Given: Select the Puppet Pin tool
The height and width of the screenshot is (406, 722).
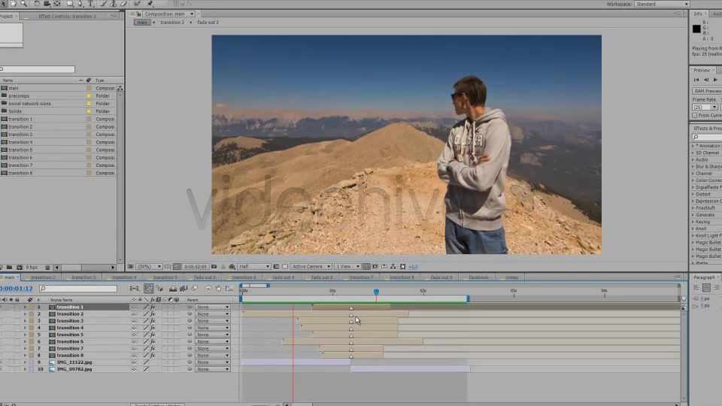Looking at the screenshot, I should coord(150,4).
